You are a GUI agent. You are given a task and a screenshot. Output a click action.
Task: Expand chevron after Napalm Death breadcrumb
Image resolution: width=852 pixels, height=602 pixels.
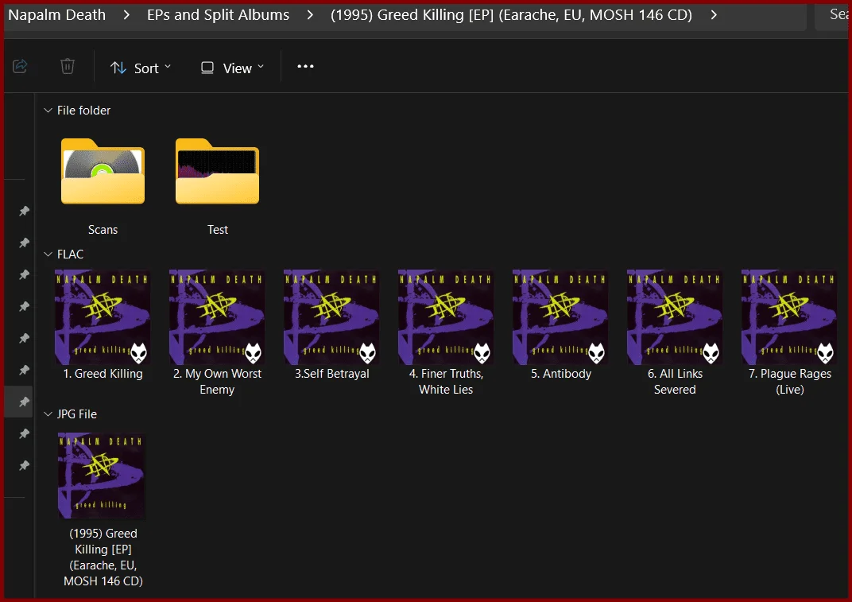tap(126, 14)
